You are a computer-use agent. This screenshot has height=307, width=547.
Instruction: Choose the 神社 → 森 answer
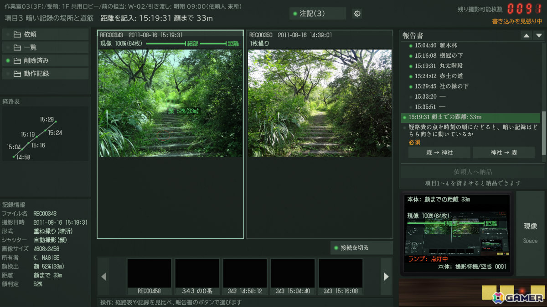[504, 153]
